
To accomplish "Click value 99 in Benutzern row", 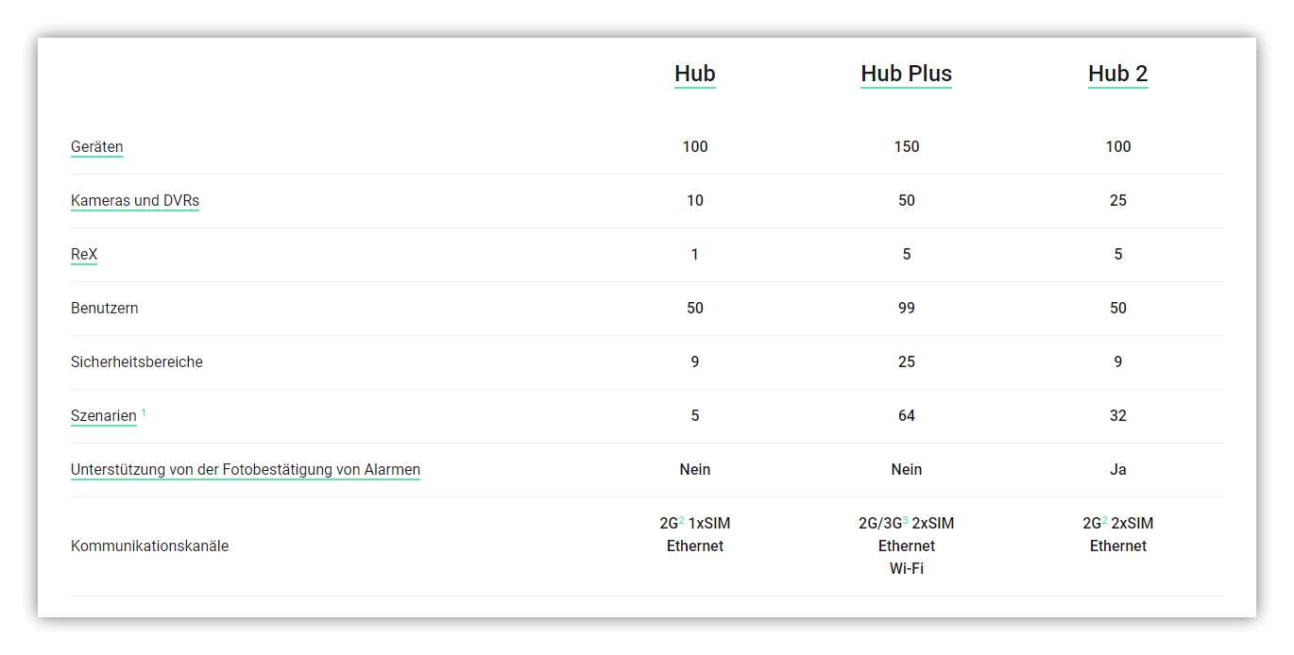I will 906,309.
